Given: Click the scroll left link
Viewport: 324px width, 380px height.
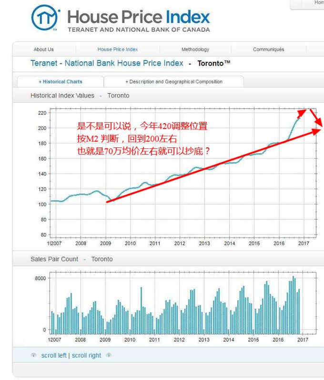Looking at the screenshot, I should point(54,356).
